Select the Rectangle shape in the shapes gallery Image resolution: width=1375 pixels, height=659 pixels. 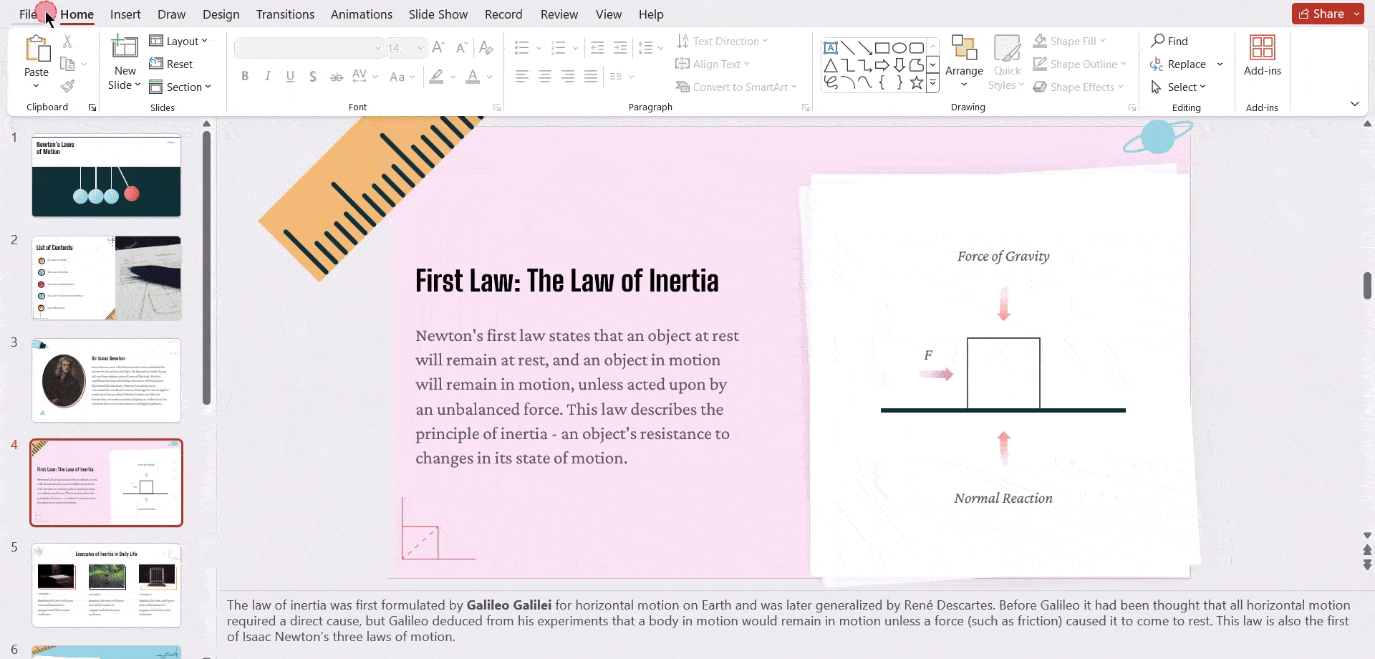point(882,47)
